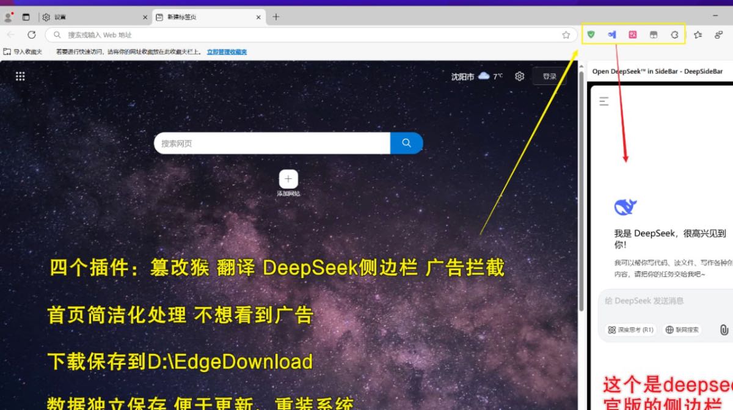Screen dimensions: 733x410
Task: Open the apps grid launcher icon
Action: coord(20,76)
